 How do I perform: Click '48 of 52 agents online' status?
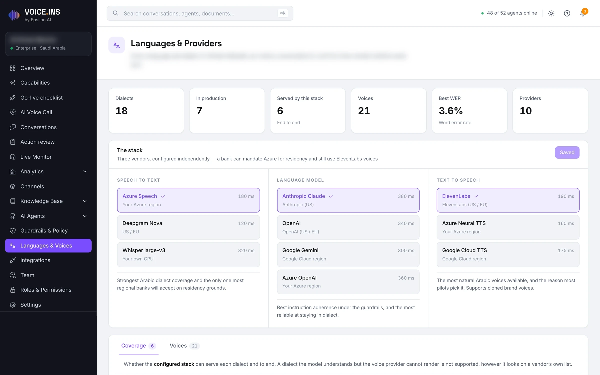point(509,13)
